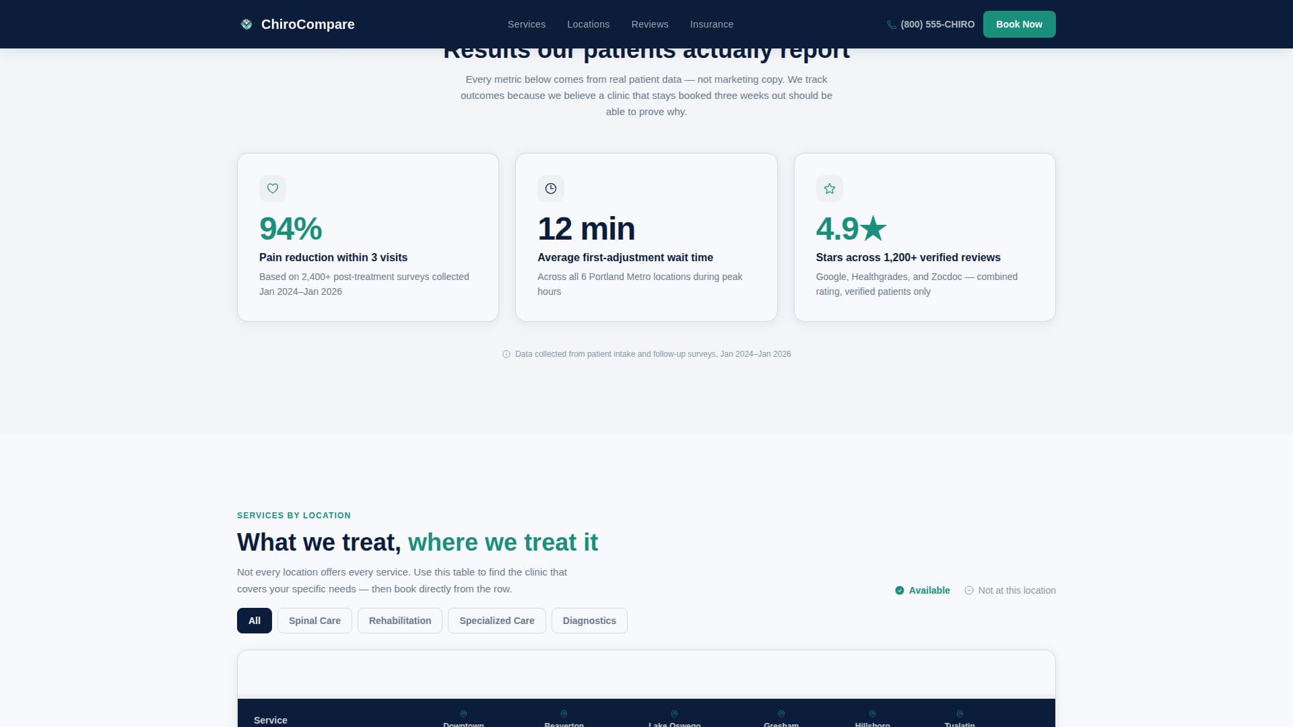Select the All services filter
The width and height of the screenshot is (1293, 727).
[254, 620]
